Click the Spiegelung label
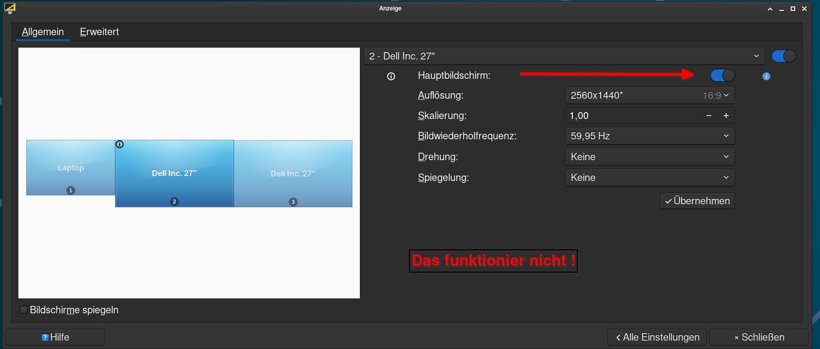This screenshot has height=349, width=820. 443,177
